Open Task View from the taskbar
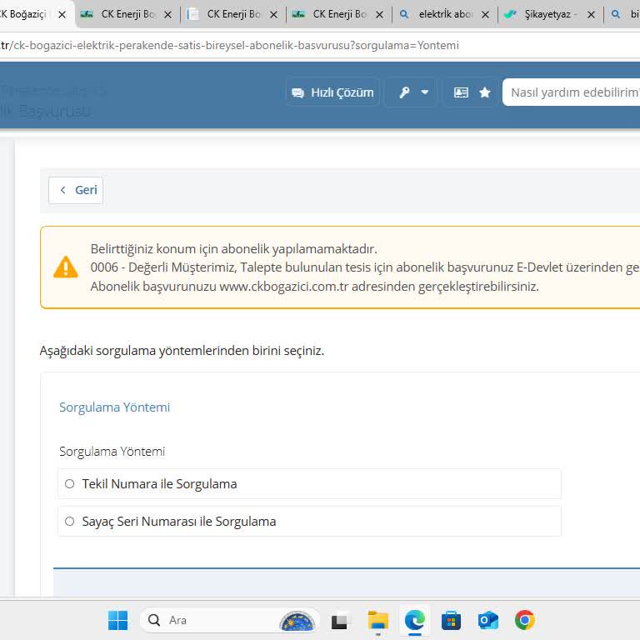 coord(339,621)
